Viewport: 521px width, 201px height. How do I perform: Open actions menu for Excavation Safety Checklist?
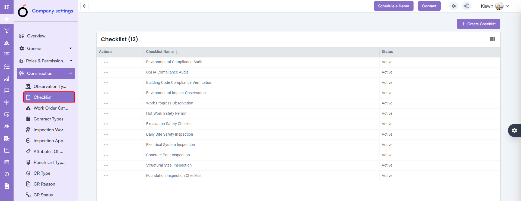click(106, 124)
